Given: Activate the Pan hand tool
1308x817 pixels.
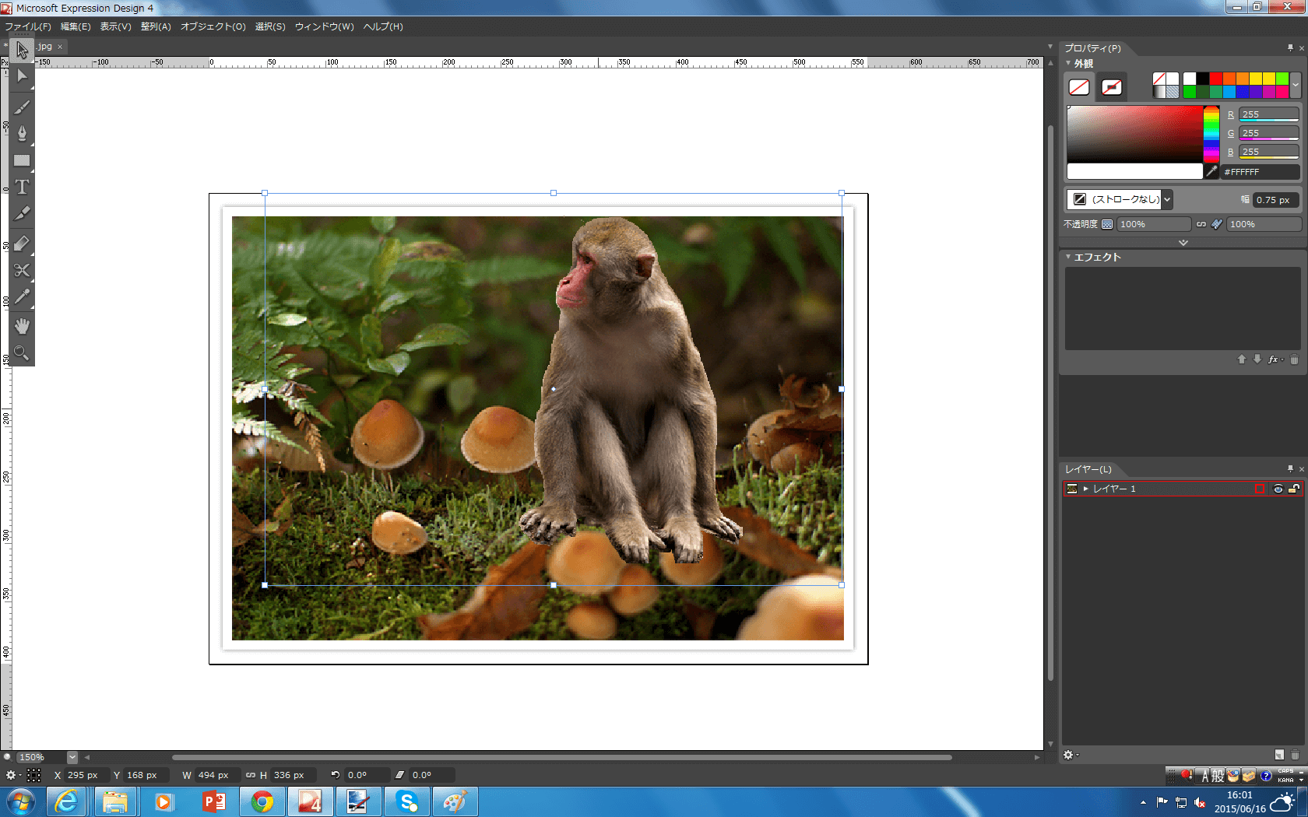Looking at the screenshot, I should click(x=22, y=326).
